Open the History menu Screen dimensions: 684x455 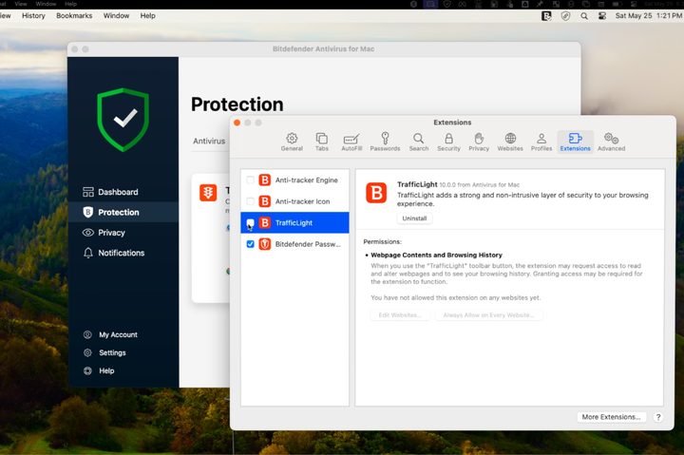tap(33, 16)
